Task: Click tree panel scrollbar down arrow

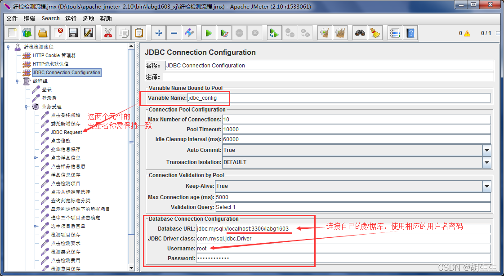Action: click(131, 267)
